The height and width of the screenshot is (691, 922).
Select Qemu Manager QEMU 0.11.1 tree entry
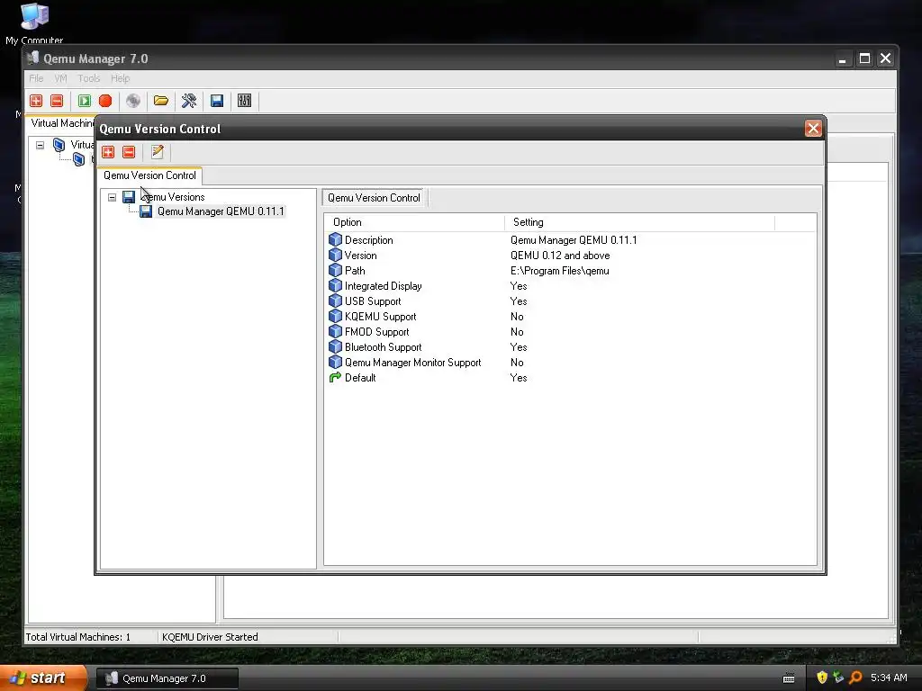point(221,211)
